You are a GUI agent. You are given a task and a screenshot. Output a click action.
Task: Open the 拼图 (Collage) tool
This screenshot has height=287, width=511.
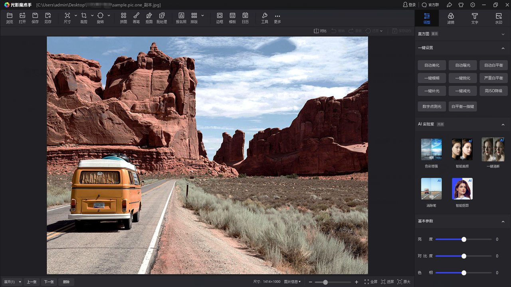123,18
